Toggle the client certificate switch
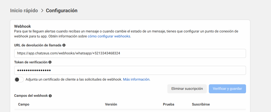 [19, 80]
